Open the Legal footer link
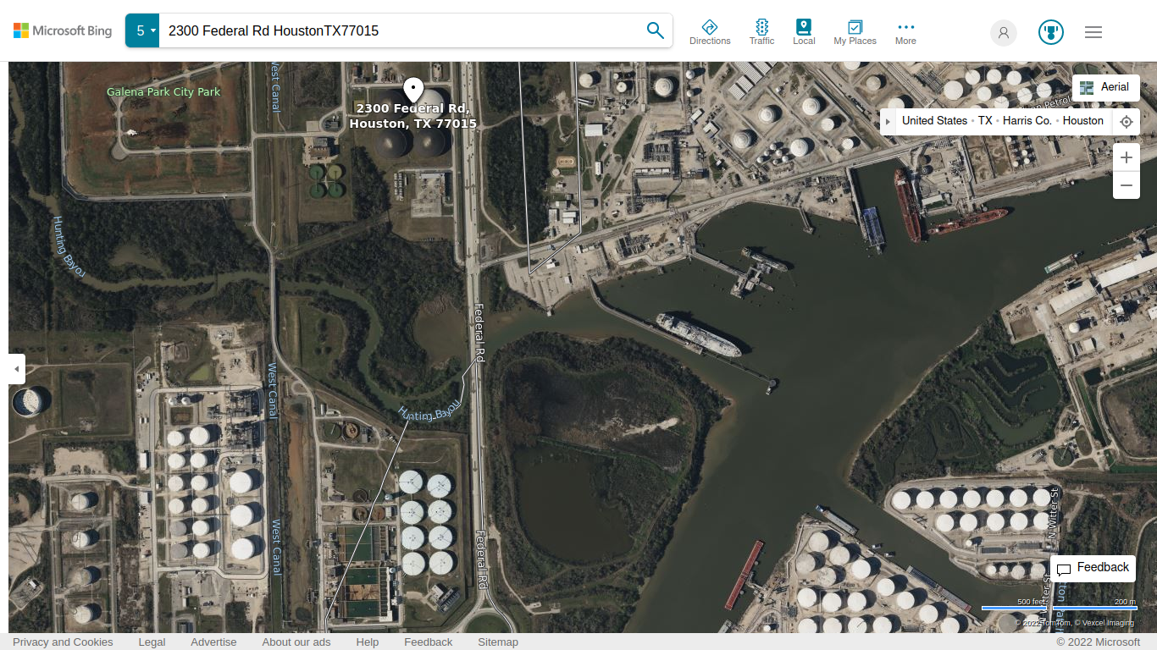 (152, 642)
